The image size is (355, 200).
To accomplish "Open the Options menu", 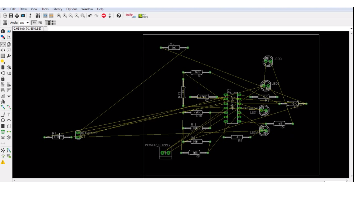I will [72, 9].
